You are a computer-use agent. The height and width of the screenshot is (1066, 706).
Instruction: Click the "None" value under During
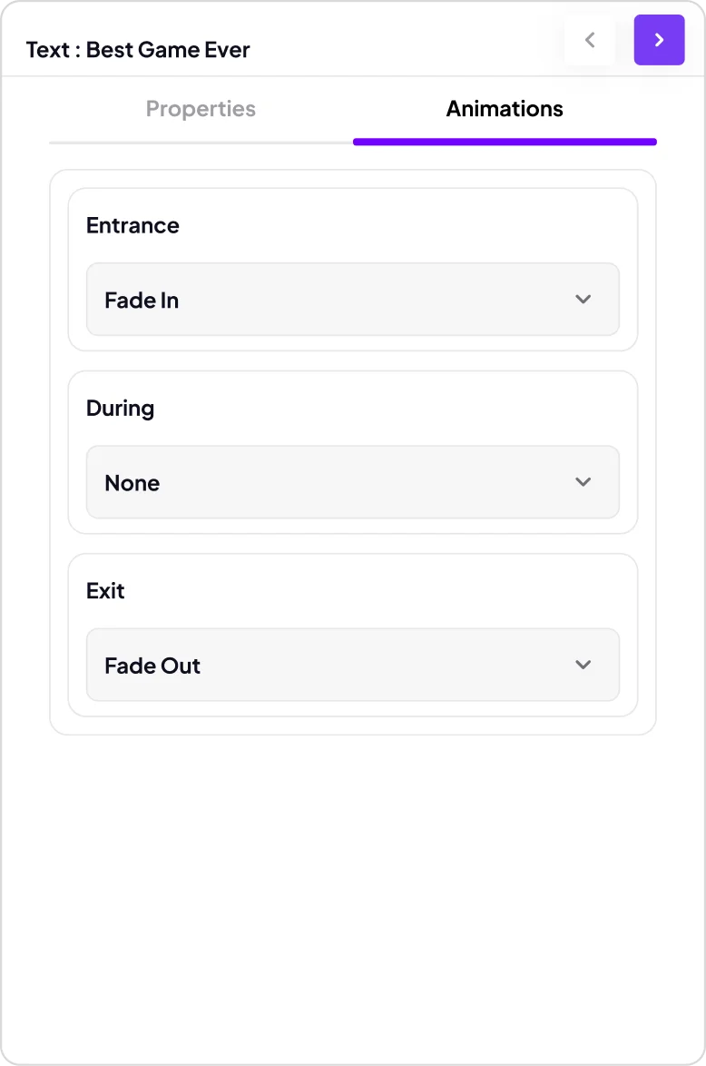point(132,483)
